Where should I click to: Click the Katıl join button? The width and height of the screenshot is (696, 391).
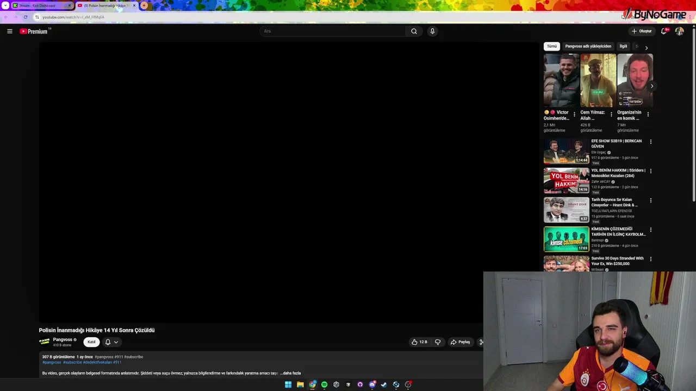91,342
